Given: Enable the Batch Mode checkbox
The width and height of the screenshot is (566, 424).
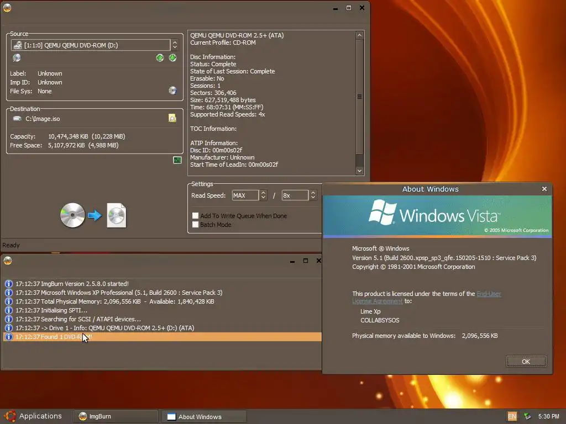Looking at the screenshot, I should tap(195, 225).
